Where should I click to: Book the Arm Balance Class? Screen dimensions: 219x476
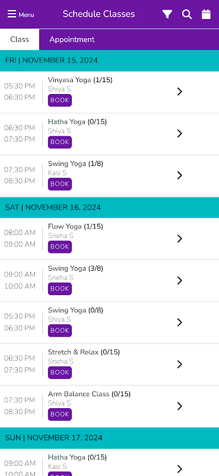point(60,414)
